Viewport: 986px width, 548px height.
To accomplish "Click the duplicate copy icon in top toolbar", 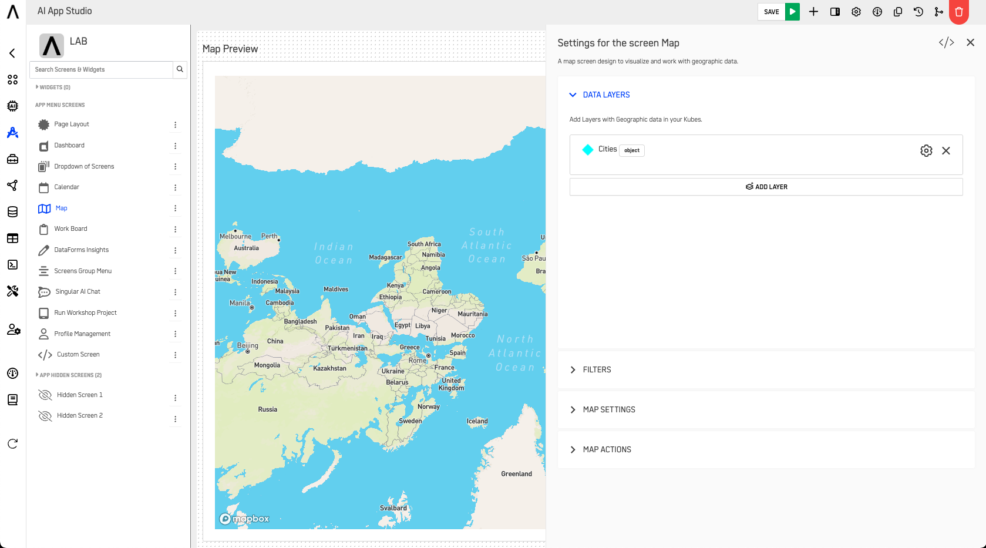I will (898, 12).
